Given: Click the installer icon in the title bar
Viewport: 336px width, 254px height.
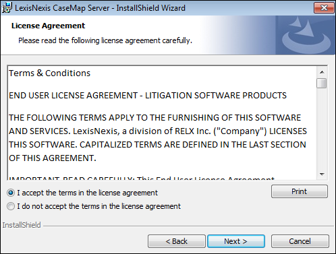Looking at the screenshot, I should [7, 8].
